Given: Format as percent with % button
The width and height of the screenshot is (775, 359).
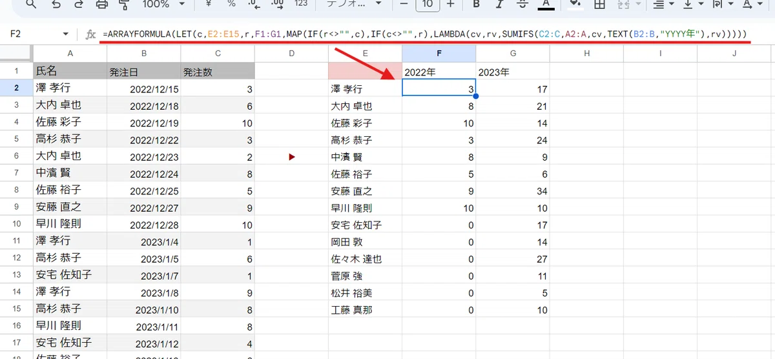Looking at the screenshot, I should [231, 5].
